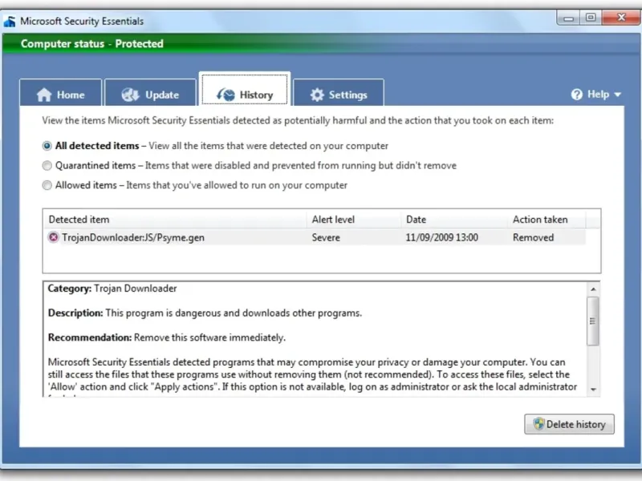
Task: Sort by the Action taken column header
Action: coord(547,219)
